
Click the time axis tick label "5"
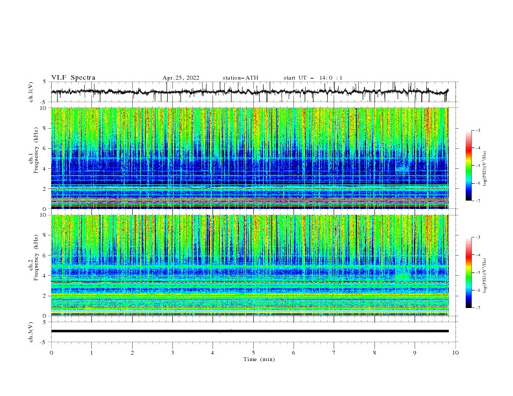pos(253,353)
